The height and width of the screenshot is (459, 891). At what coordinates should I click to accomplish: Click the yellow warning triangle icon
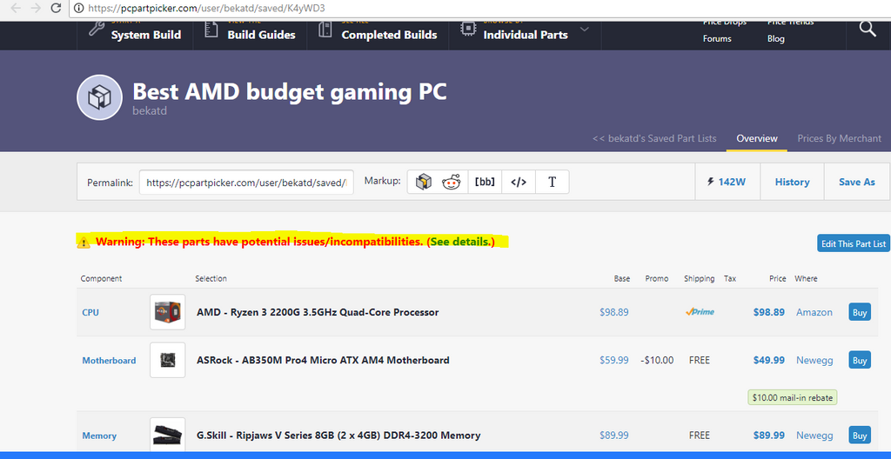tap(83, 242)
